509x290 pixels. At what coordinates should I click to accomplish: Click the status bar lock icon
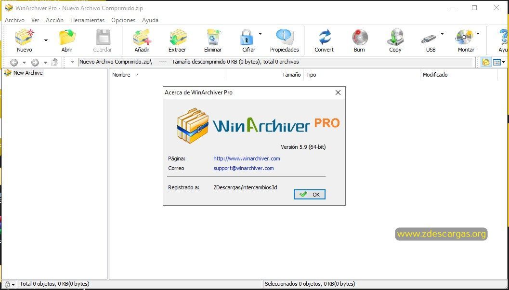click(x=7, y=285)
